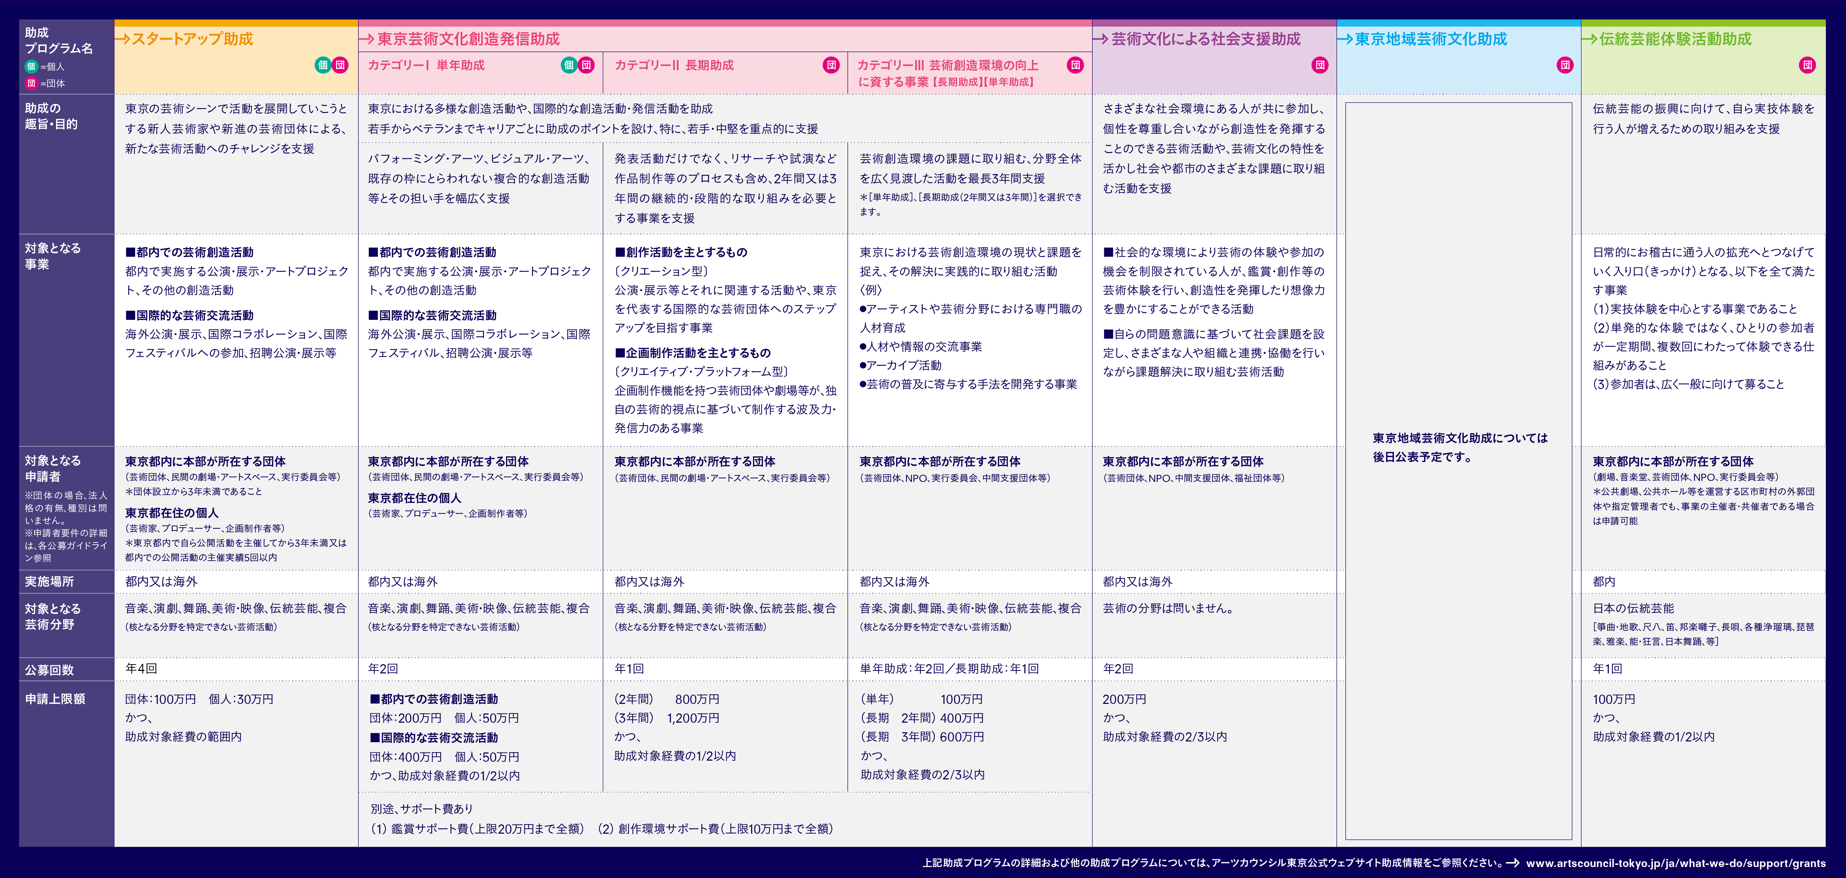Click the 団 badge in カテゴリーI 単年助成
The width and height of the screenshot is (1846, 878).
point(586,65)
